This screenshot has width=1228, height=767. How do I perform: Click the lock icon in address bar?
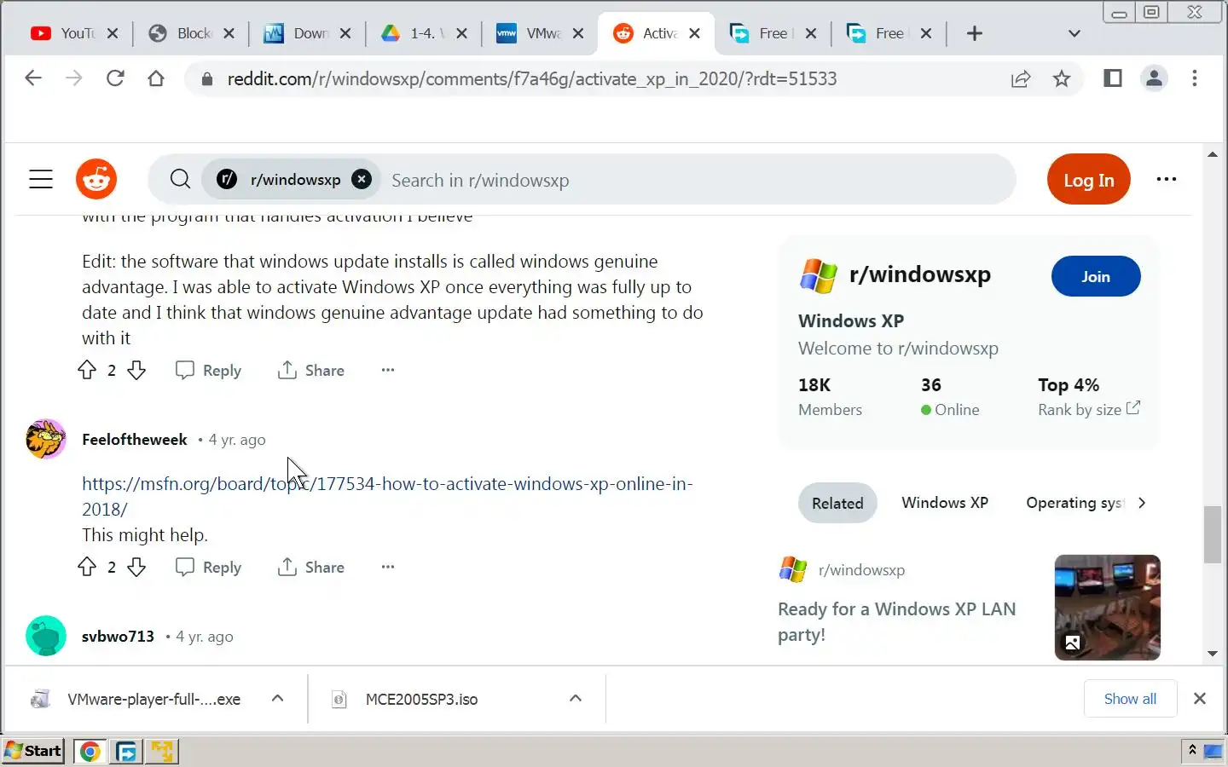[206, 79]
